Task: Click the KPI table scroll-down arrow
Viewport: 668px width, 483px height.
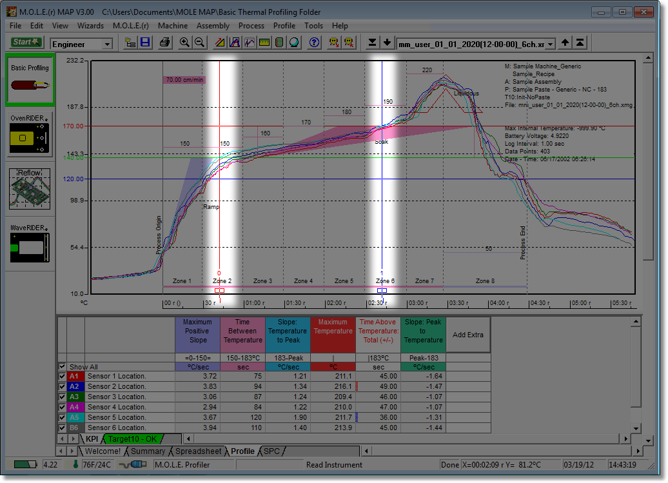Action: pyautogui.click(x=636, y=428)
